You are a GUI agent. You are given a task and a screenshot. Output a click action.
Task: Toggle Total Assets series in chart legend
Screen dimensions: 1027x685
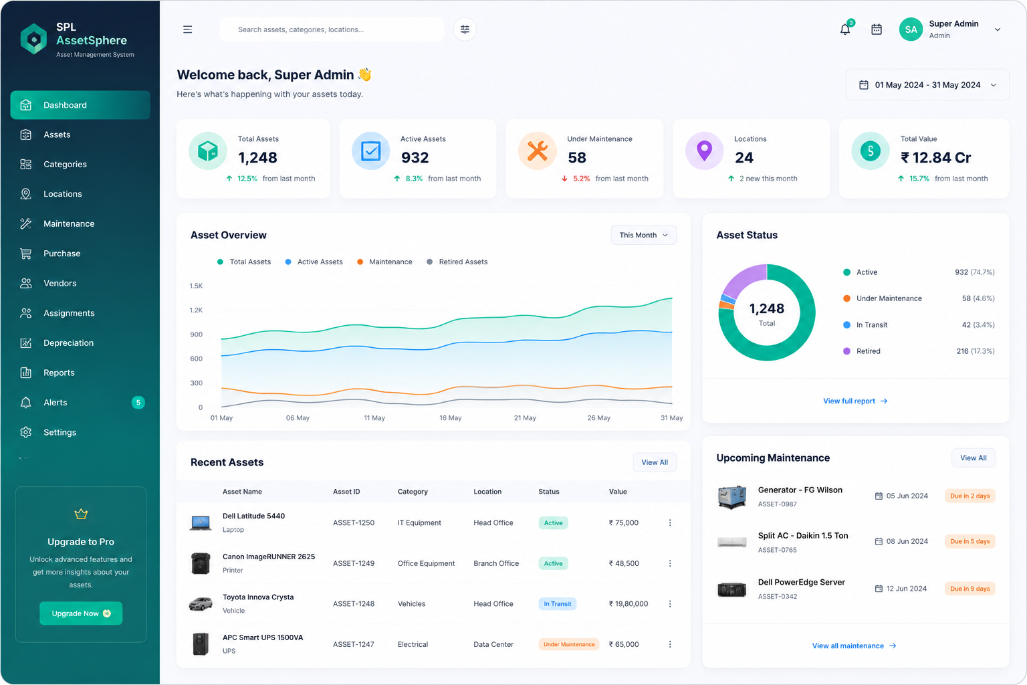tap(244, 262)
